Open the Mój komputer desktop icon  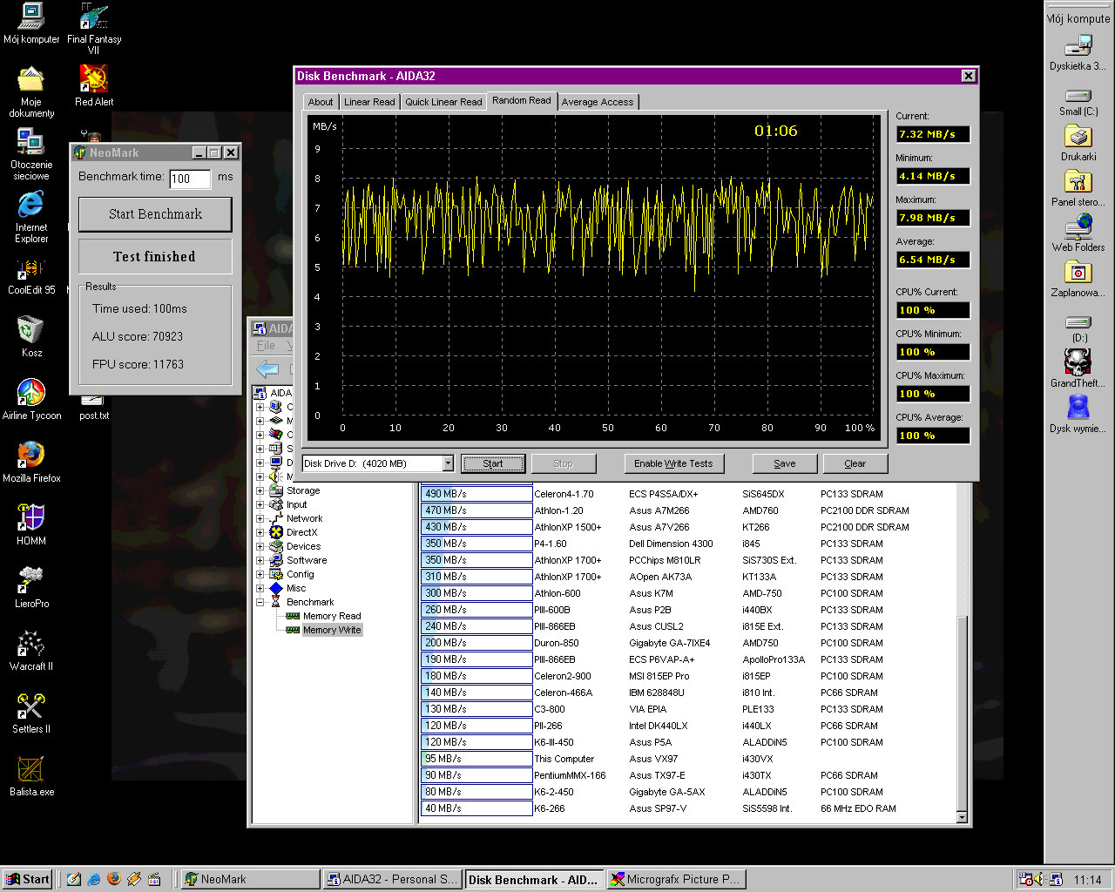[31, 23]
